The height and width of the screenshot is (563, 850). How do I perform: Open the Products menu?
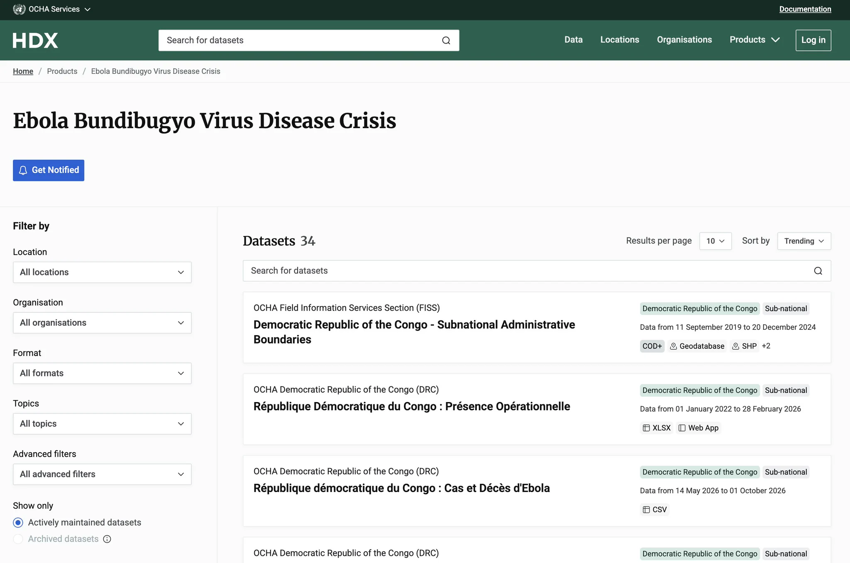click(755, 40)
